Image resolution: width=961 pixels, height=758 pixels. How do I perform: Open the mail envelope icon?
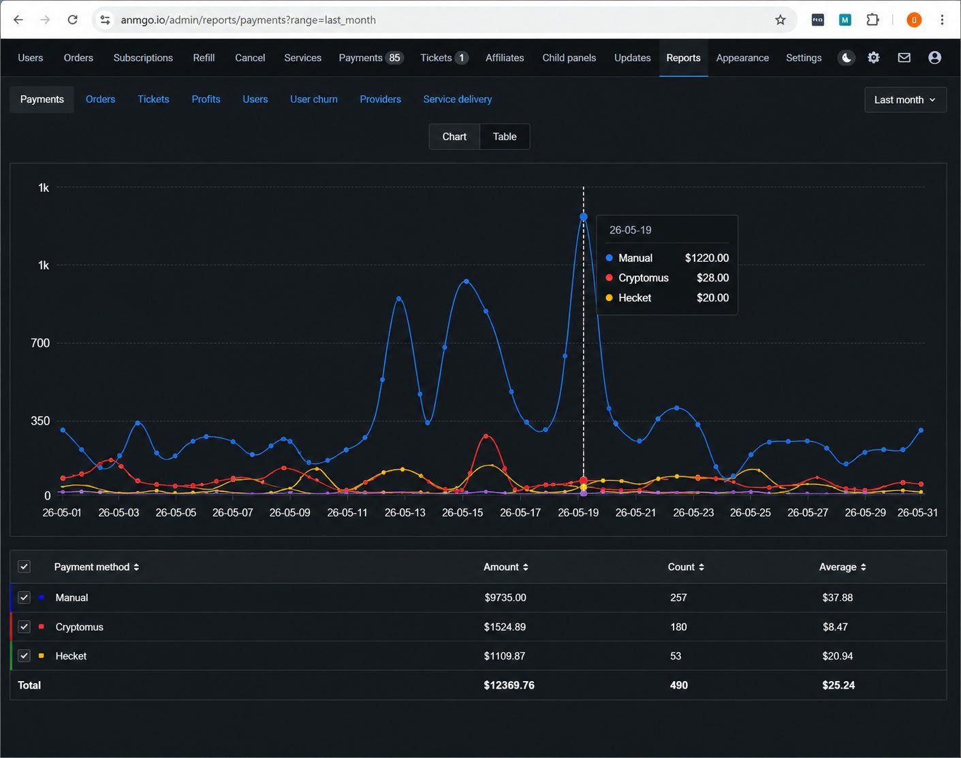[904, 58]
